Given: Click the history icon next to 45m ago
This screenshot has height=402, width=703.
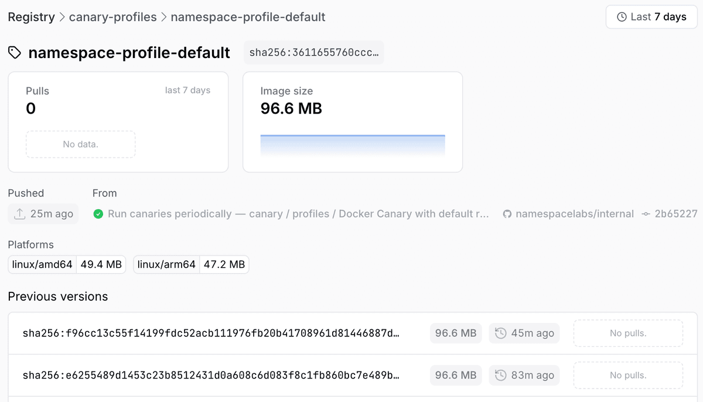Looking at the screenshot, I should point(500,333).
